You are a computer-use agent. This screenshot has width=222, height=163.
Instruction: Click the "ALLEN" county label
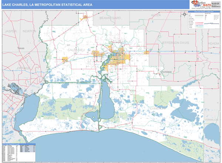click(x=156, y=15)
